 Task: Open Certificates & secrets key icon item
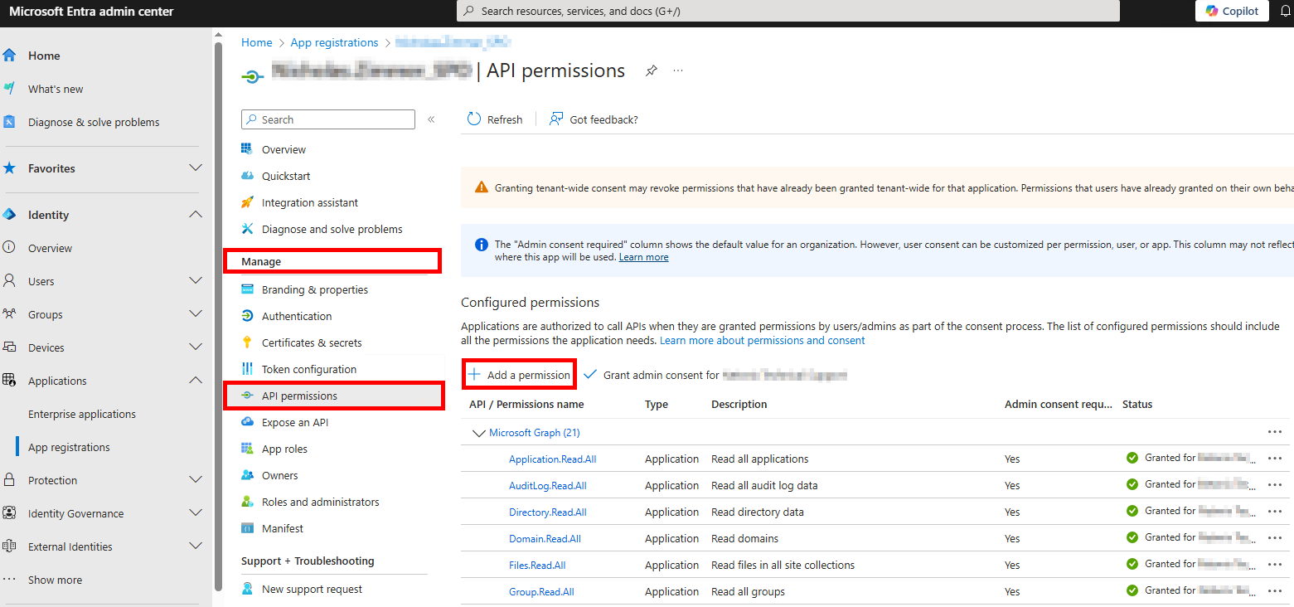pyautogui.click(x=247, y=342)
